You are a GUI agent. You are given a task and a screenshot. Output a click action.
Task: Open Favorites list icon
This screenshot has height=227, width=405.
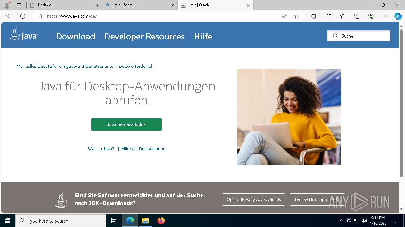[343, 16]
